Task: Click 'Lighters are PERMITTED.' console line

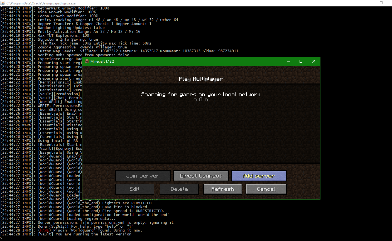Action: click(77, 203)
